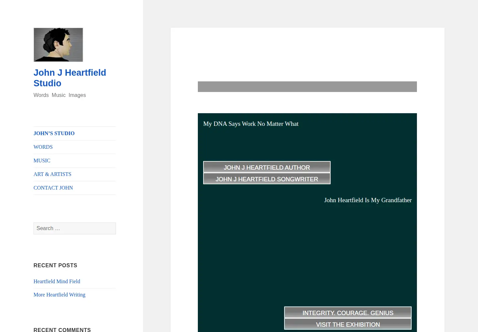478x332 pixels.
Task: Click the John J Heartfield portrait logo
Action: pyautogui.click(x=58, y=45)
